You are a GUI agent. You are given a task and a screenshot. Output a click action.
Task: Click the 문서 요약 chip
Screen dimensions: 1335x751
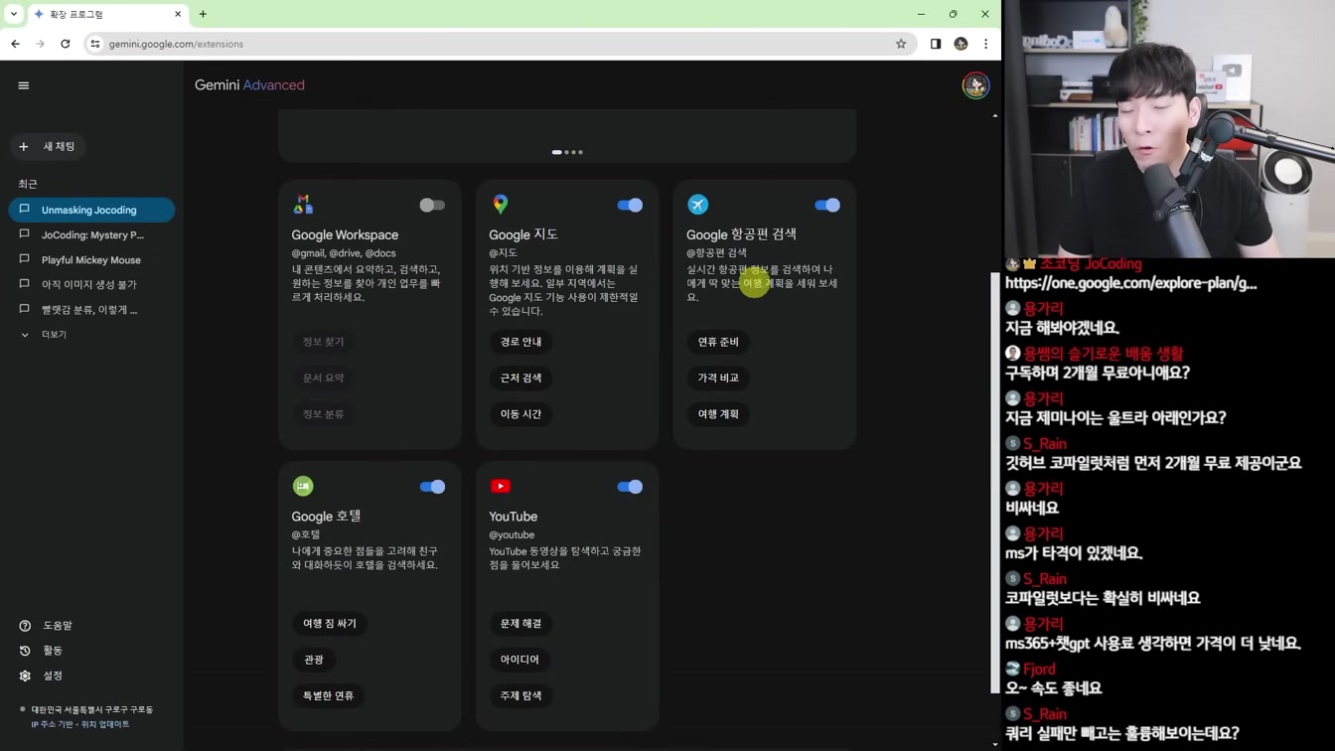(x=324, y=377)
